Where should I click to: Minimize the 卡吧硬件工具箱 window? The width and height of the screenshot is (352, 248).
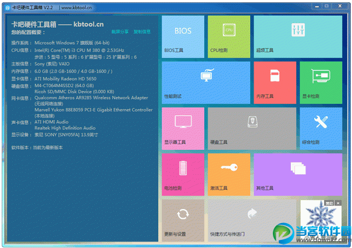click(317, 6)
